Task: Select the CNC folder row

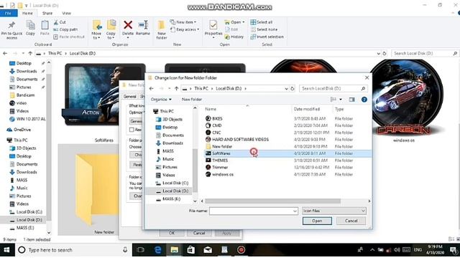Action: click(287, 133)
